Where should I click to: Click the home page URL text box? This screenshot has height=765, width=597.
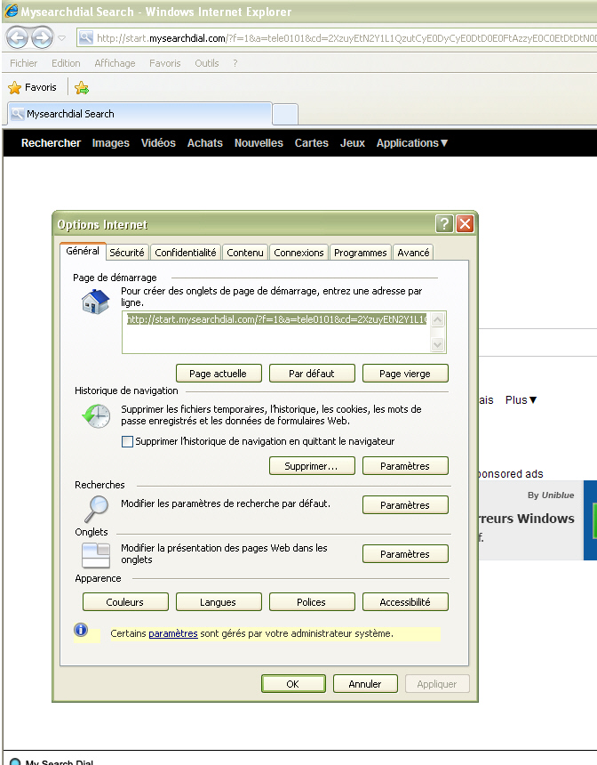[x=276, y=333]
